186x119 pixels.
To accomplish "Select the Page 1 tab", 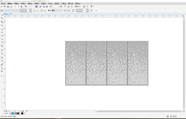I will (27, 111).
